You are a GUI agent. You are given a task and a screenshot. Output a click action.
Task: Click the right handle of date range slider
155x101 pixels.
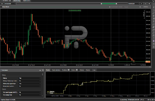116,4
